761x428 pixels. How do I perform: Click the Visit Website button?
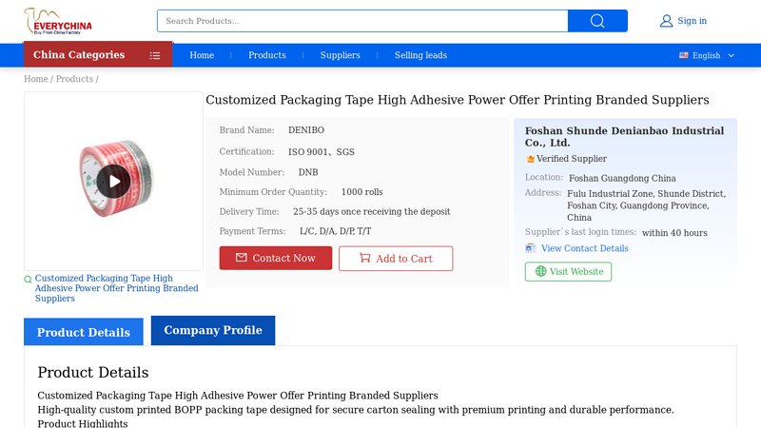click(x=568, y=271)
